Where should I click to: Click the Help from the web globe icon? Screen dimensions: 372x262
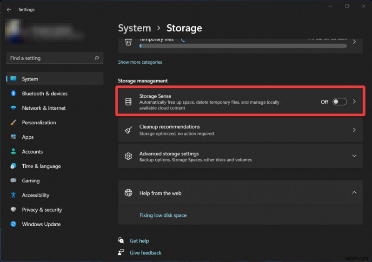[x=128, y=193]
